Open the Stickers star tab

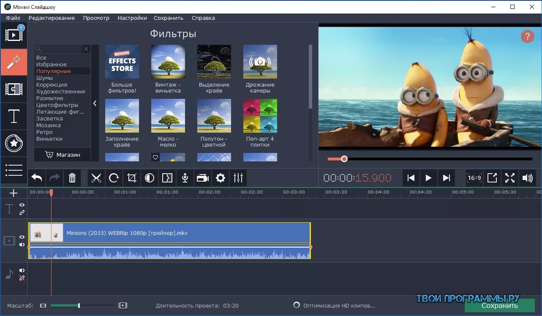[x=14, y=143]
